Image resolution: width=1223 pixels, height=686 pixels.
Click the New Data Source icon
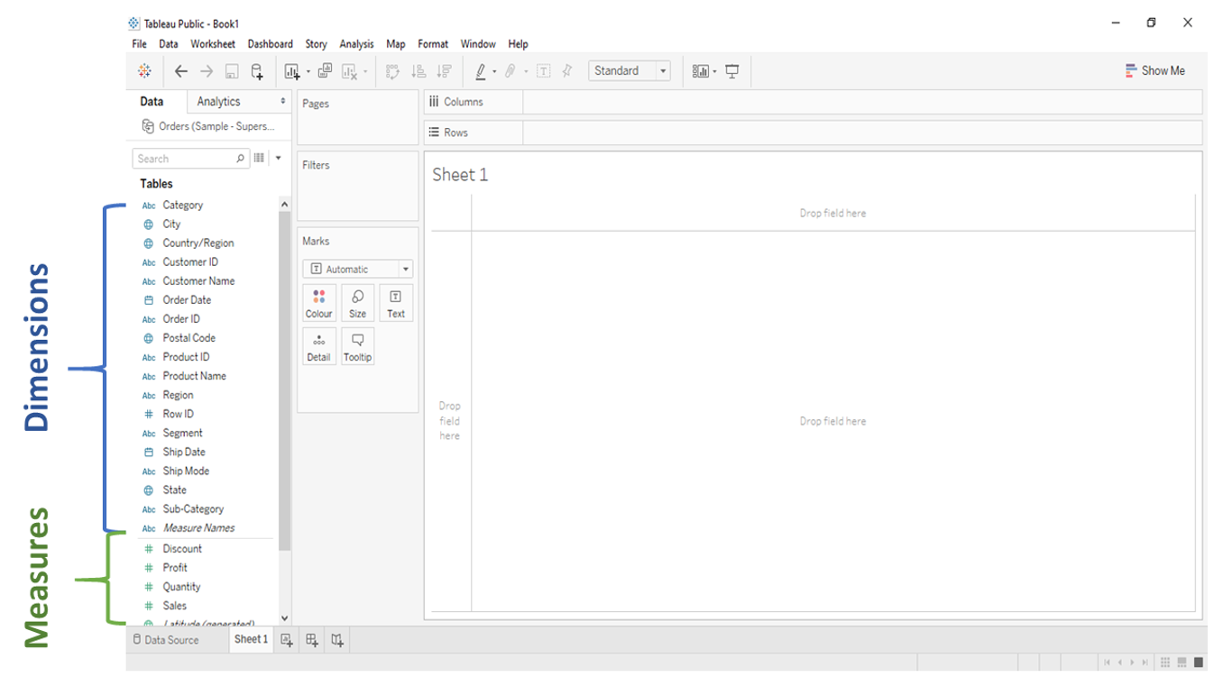point(257,71)
